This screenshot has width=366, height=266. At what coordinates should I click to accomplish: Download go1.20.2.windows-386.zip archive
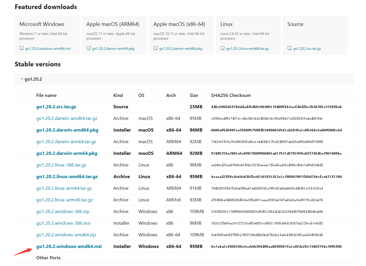63,212
